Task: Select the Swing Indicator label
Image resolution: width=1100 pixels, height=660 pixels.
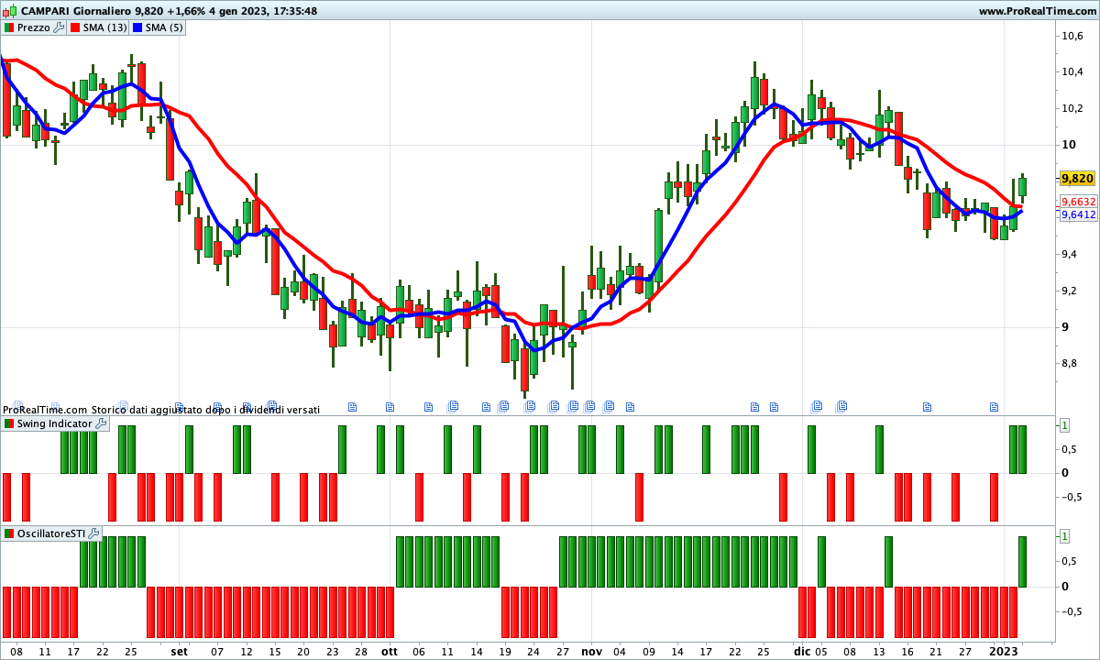Action: coord(54,423)
